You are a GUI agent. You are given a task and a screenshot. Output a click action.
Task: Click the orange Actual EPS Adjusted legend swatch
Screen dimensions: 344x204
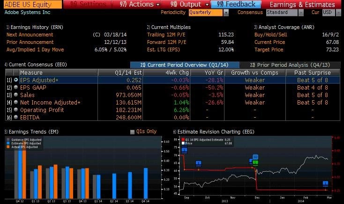point(8,147)
